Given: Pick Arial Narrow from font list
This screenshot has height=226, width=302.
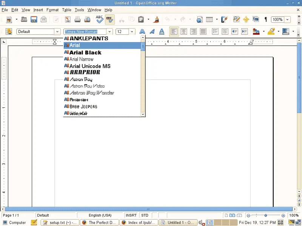Looking at the screenshot, I should 102,59.
